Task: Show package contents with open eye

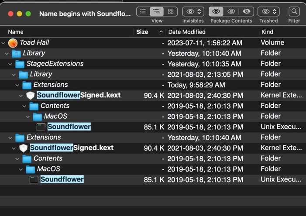Action: coord(216,11)
